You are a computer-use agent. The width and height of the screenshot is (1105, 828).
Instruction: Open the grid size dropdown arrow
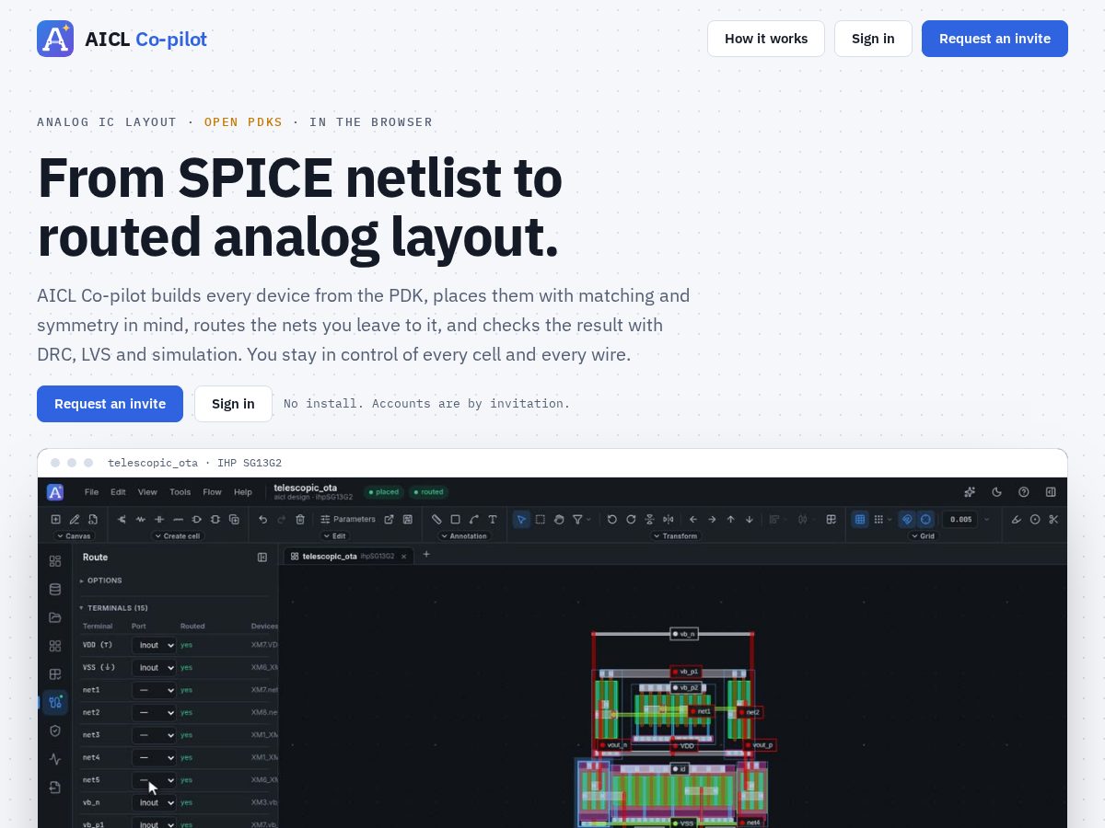986,519
